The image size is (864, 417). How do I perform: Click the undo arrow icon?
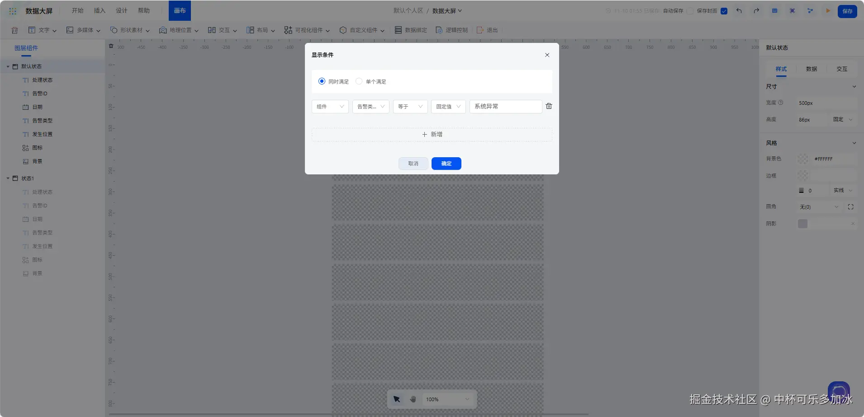pyautogui.click(x=739, y=11)
